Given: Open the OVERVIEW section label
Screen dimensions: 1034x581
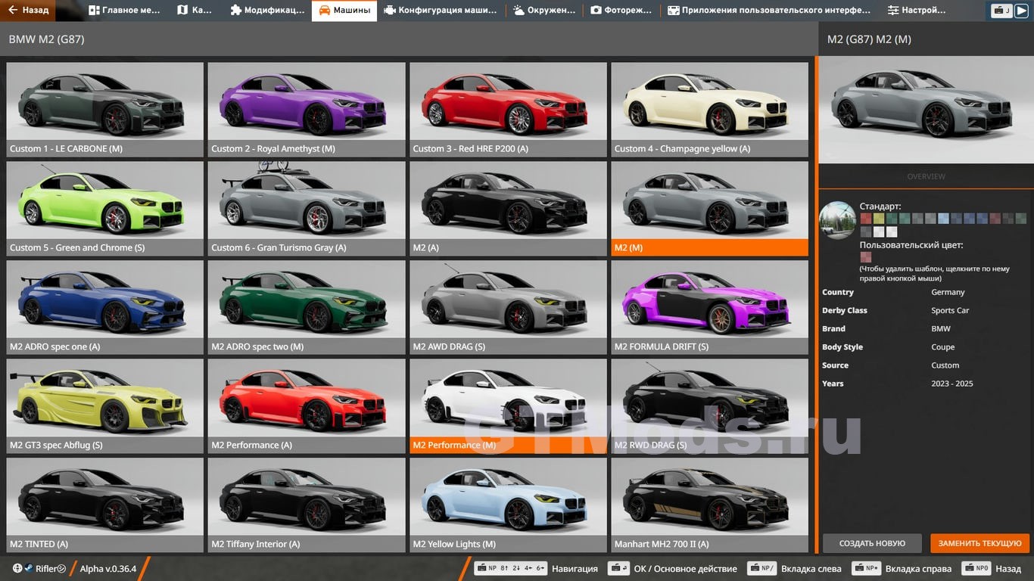Looking at the screenshot, I should coord(926,176).
